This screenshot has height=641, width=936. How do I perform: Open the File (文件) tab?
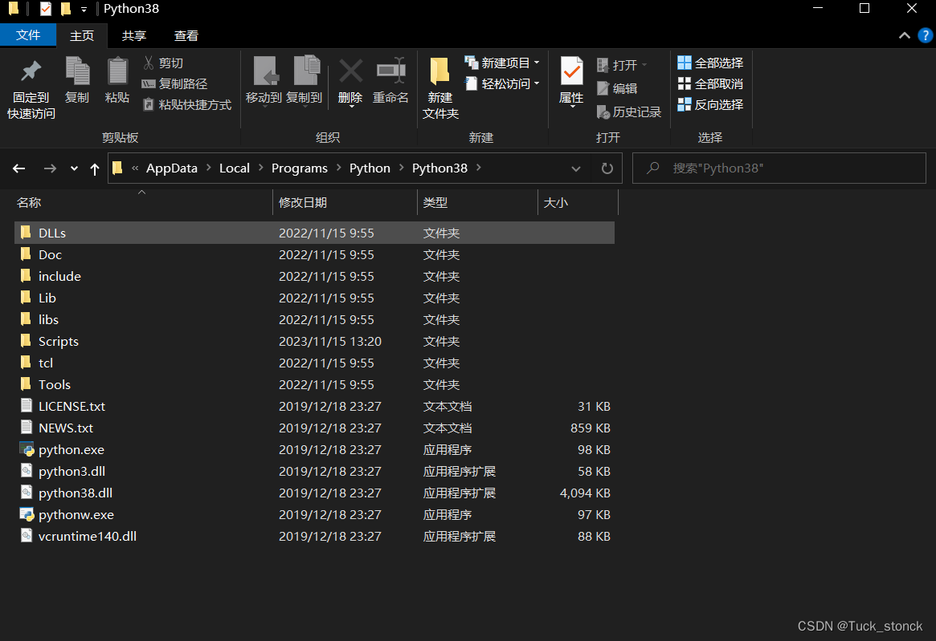pyautogui.click(x=28, y=35)
